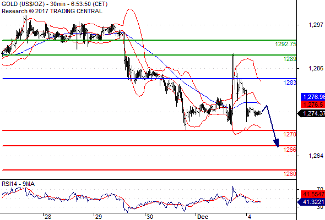The image size is (325, 220).
Task: Click the blue 1,276.96 moving average tag
Action: [x=313, y=97]
